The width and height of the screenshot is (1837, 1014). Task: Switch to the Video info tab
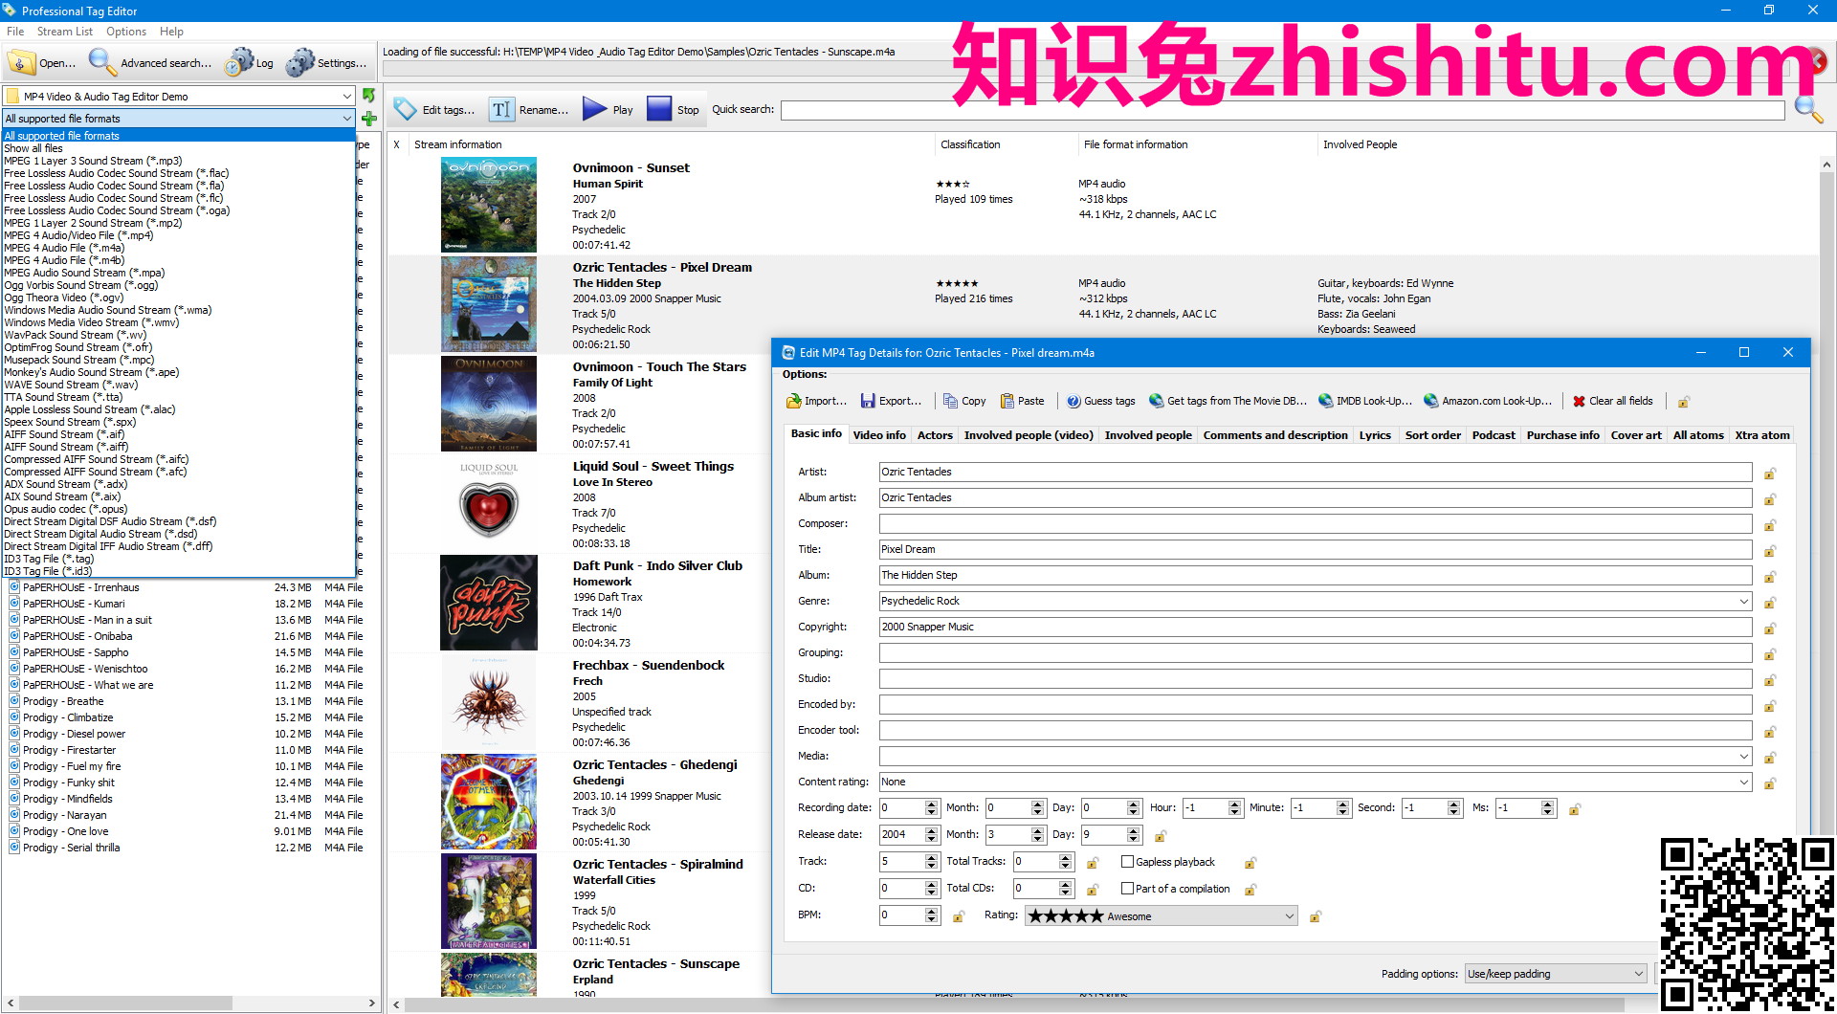tap(879, 435)
